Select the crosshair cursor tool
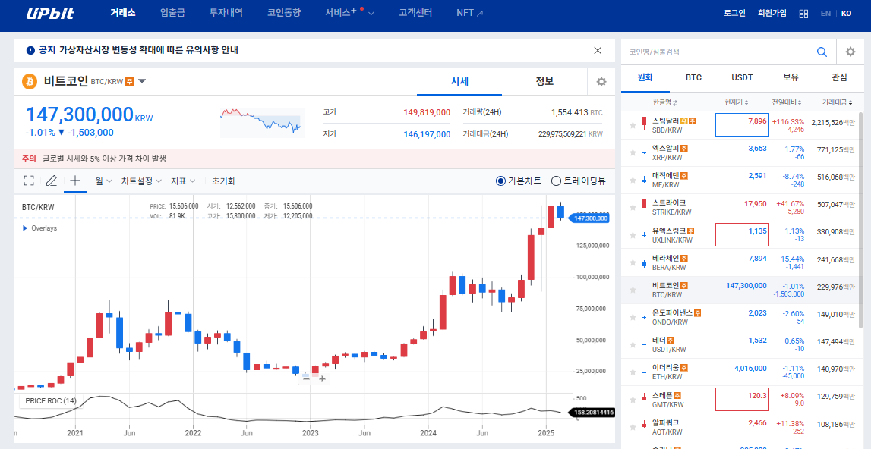The width and height of the screenshot is (871, 449). 75,181
